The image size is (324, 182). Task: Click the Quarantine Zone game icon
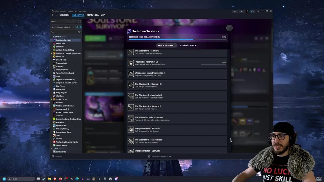tap(54, 119)
